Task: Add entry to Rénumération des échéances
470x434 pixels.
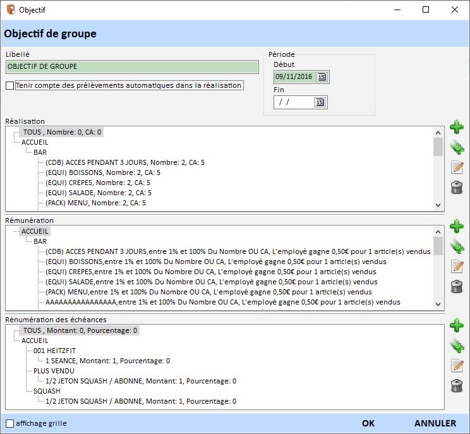Action: click(x=456, y=326)
